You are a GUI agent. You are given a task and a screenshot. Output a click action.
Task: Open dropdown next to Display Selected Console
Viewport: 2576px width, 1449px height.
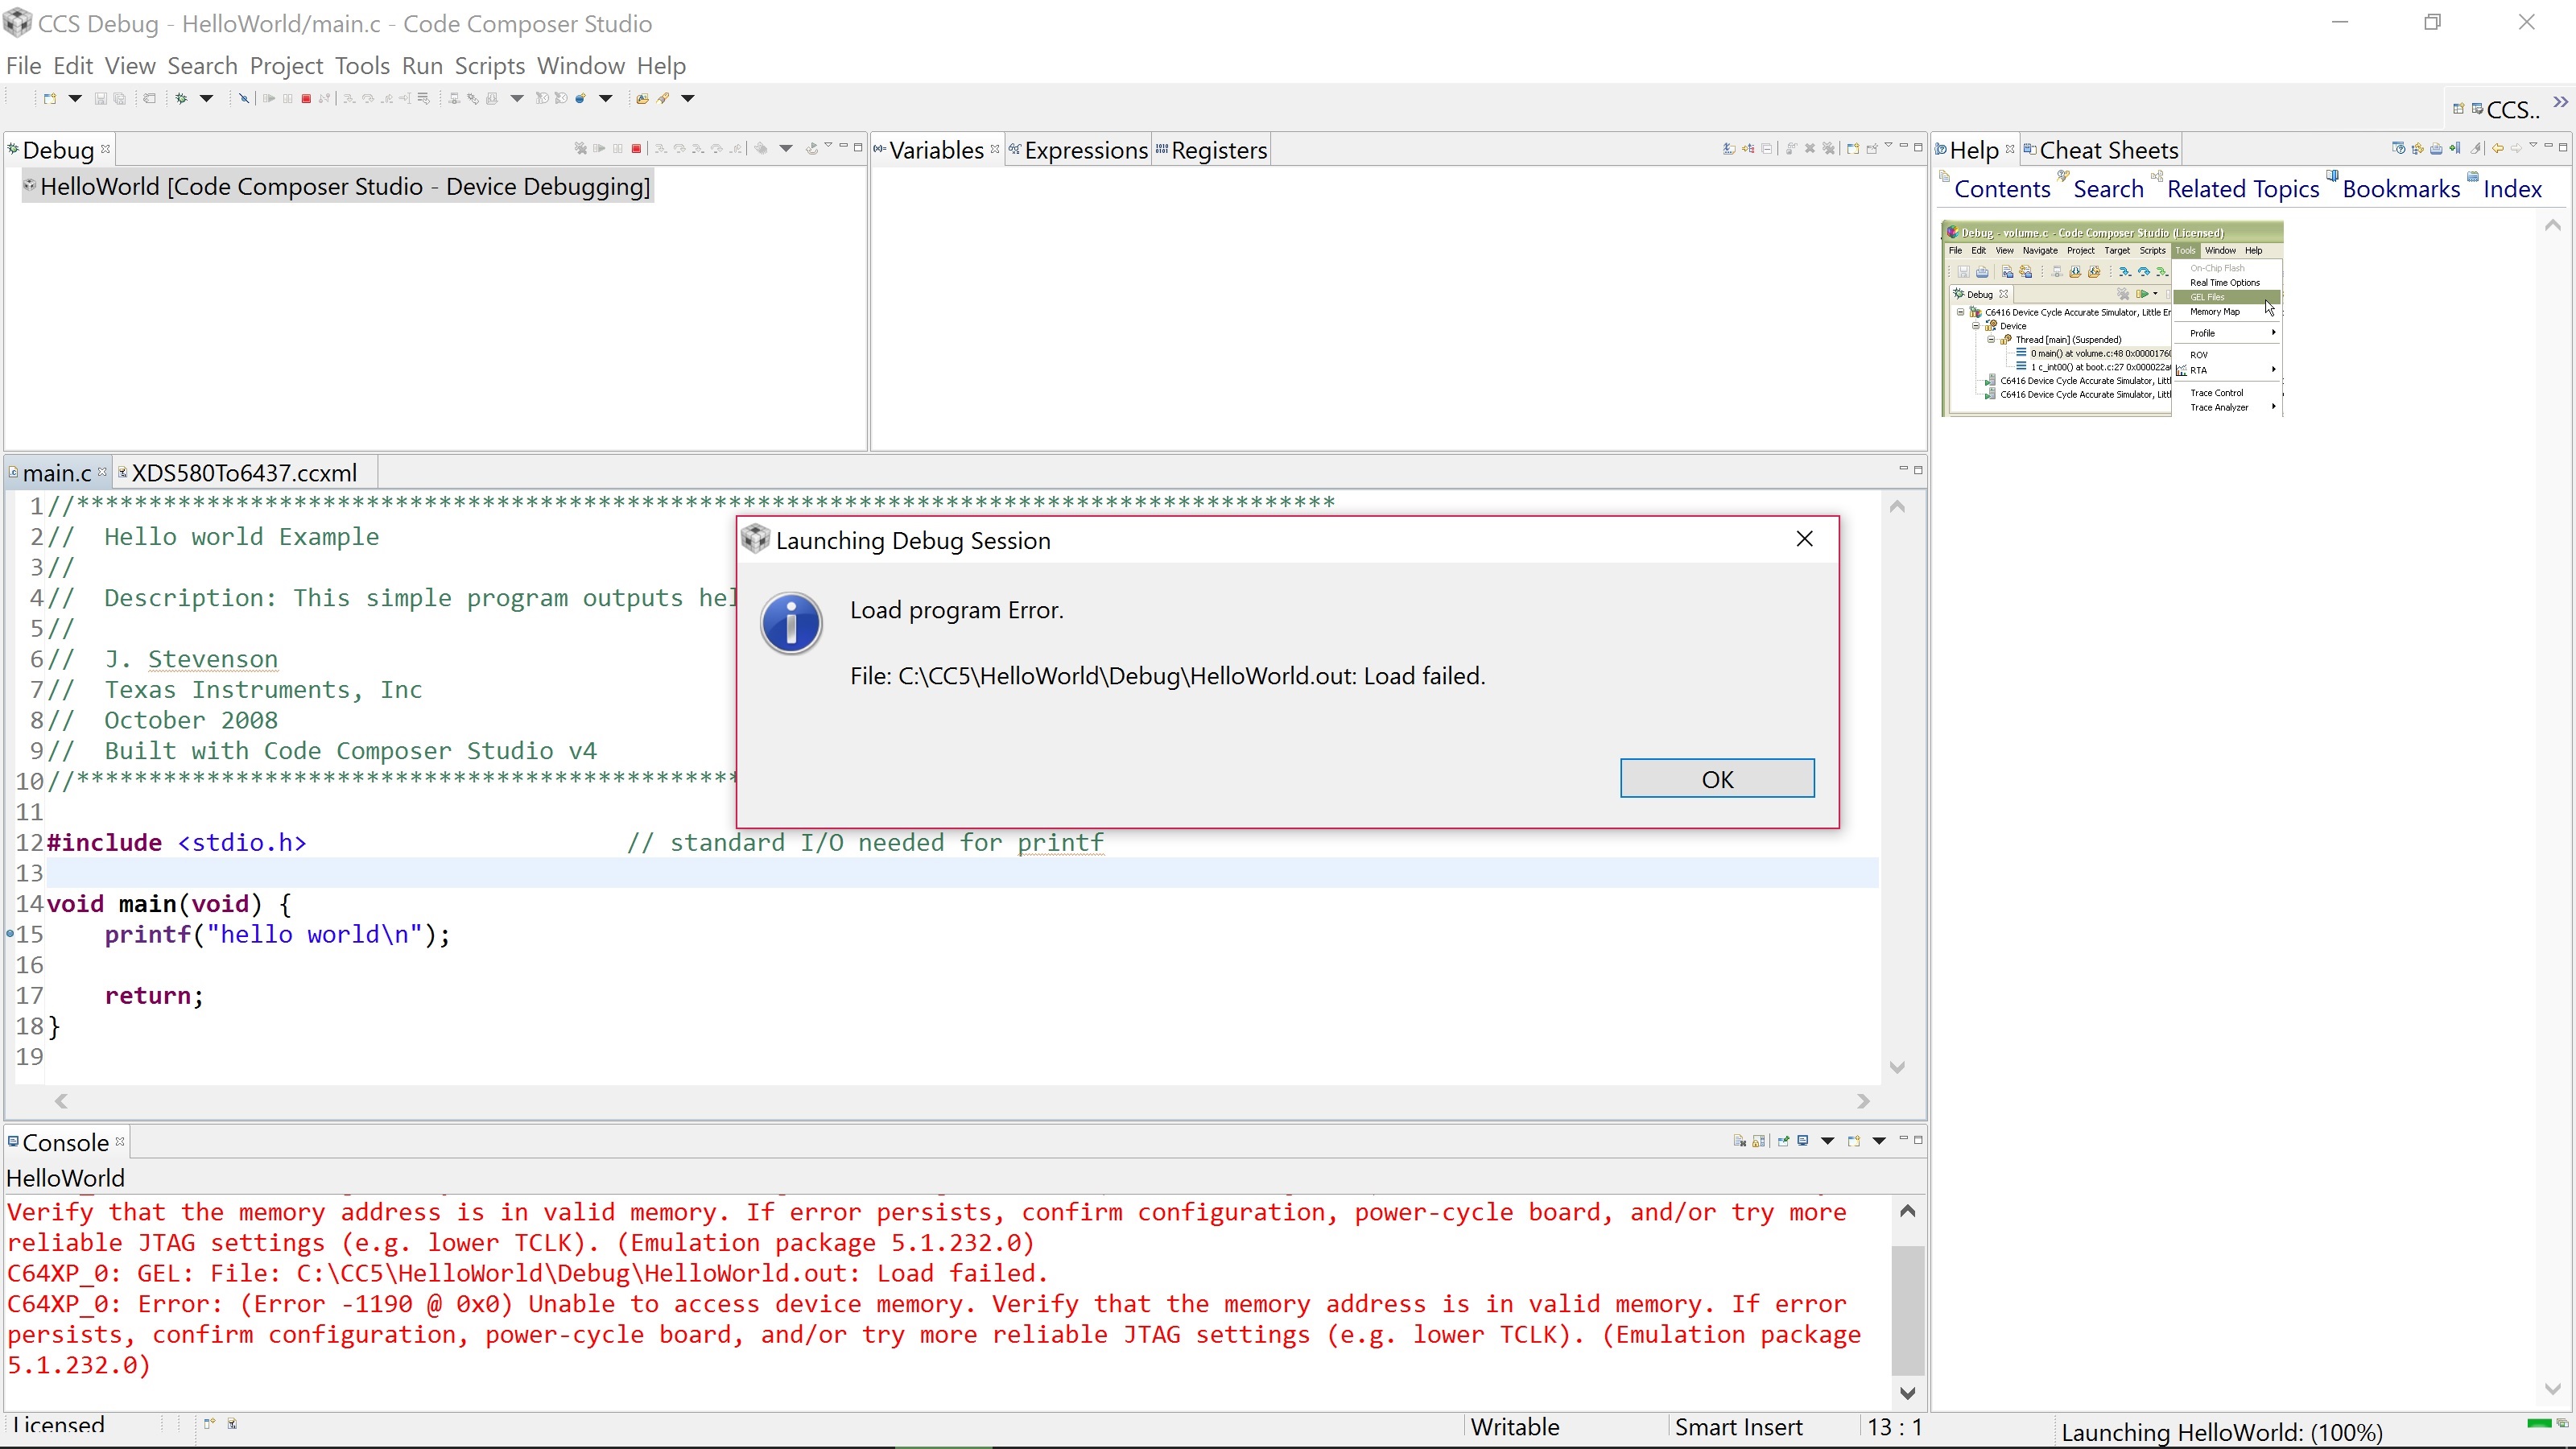(1828, 1141)
